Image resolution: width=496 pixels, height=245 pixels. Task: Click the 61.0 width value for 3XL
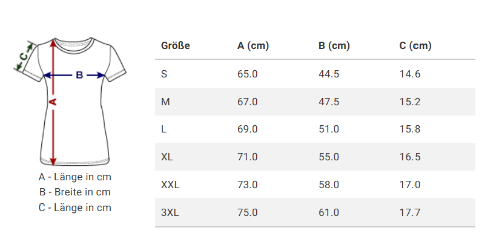pos(329,212)
